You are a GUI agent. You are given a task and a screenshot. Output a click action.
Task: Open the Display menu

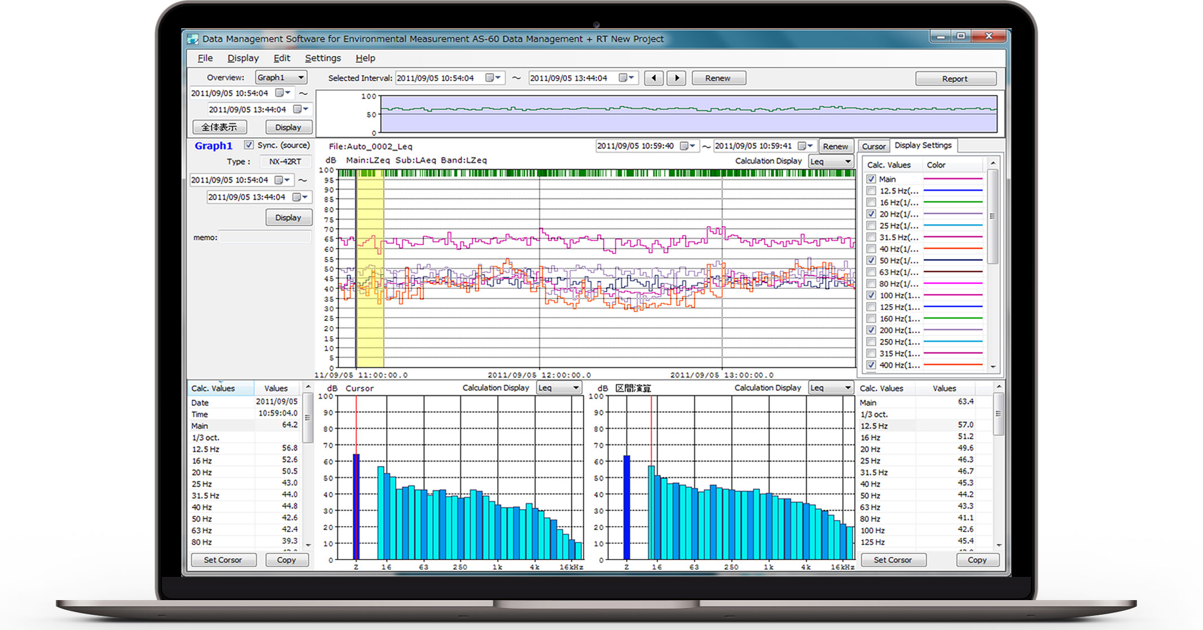pyautogui.click(x=243, y=58)
